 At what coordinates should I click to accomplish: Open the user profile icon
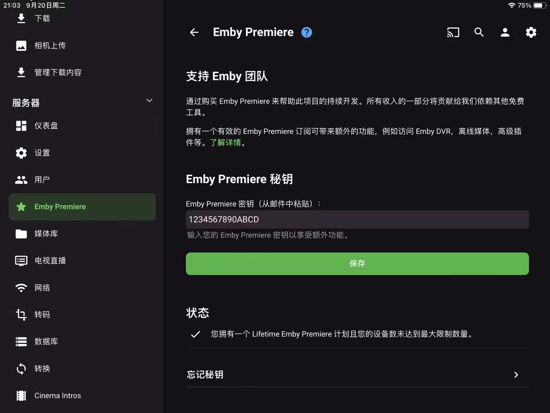tap(505, 33)
